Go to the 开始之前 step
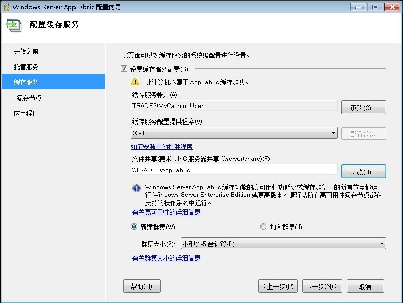 click(x=26, y=51)
